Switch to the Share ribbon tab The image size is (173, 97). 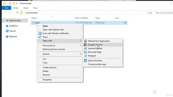pyautogui.click(x=26, y=8)
